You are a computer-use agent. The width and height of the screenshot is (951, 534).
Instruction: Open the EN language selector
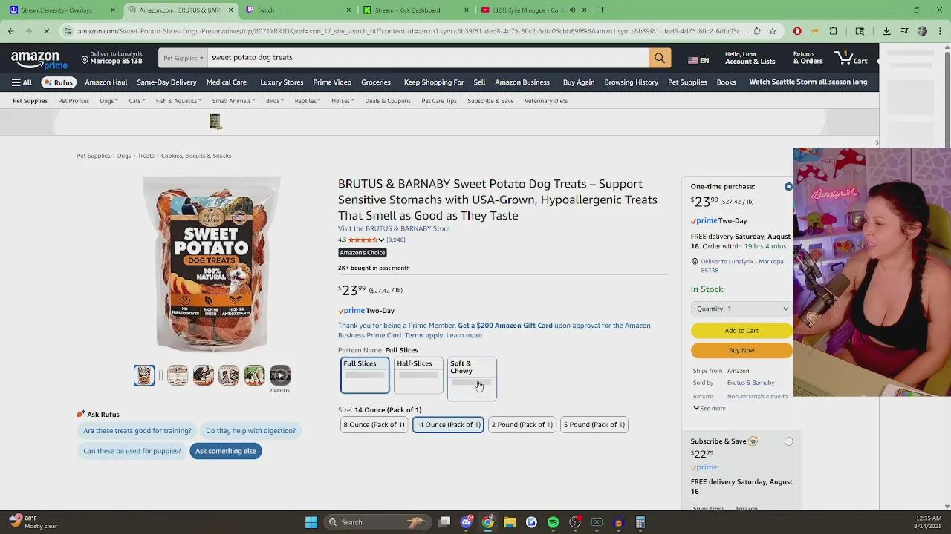(x=698, y=60)
